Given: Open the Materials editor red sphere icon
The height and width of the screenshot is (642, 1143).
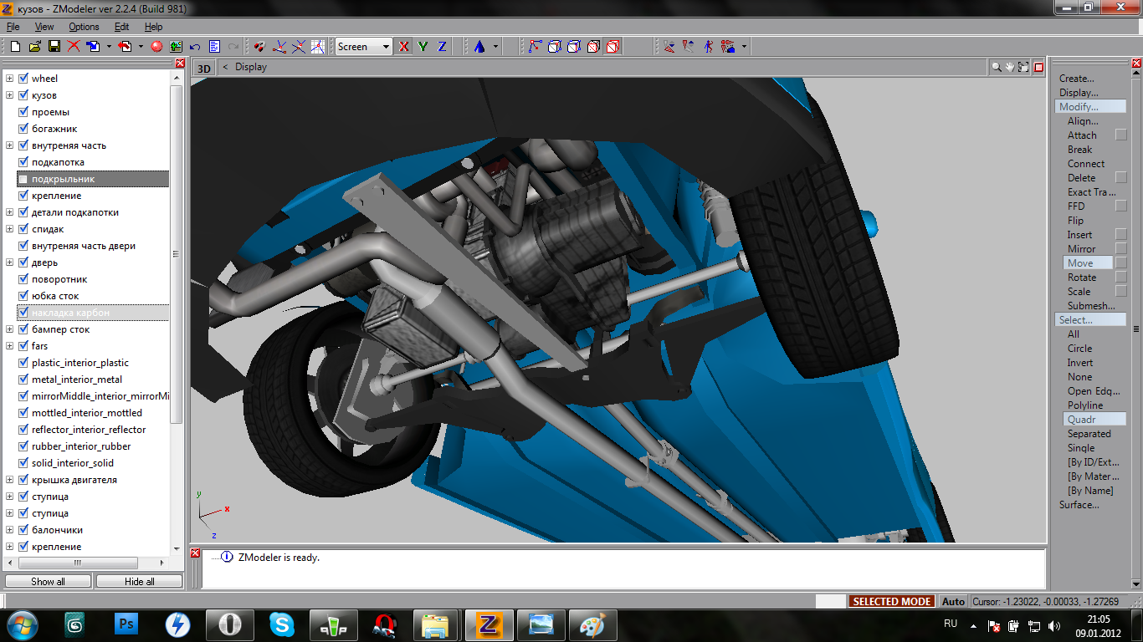Looking at the screenshot, I should [x=156, y=47].
